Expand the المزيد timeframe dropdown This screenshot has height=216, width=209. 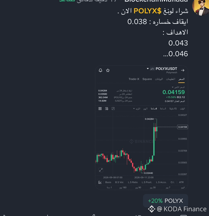tap(137, 109)
